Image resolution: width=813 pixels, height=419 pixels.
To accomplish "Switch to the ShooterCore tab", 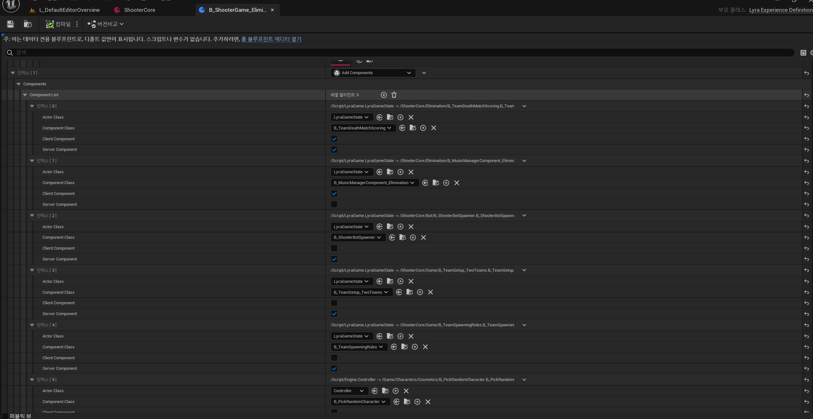I will [x=139, y=10].
